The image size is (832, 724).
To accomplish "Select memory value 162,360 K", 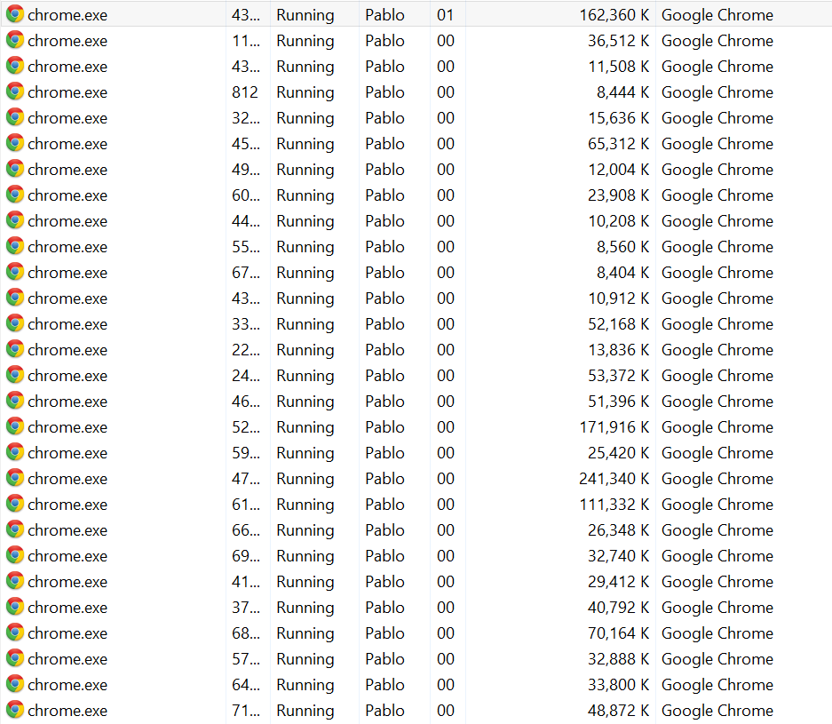I will pyautogui.click(x=614, y=15).
